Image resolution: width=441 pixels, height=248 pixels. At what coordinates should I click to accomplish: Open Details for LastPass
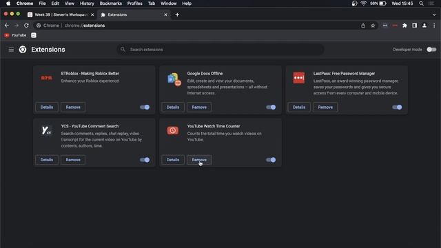click(x=299, y=107)
